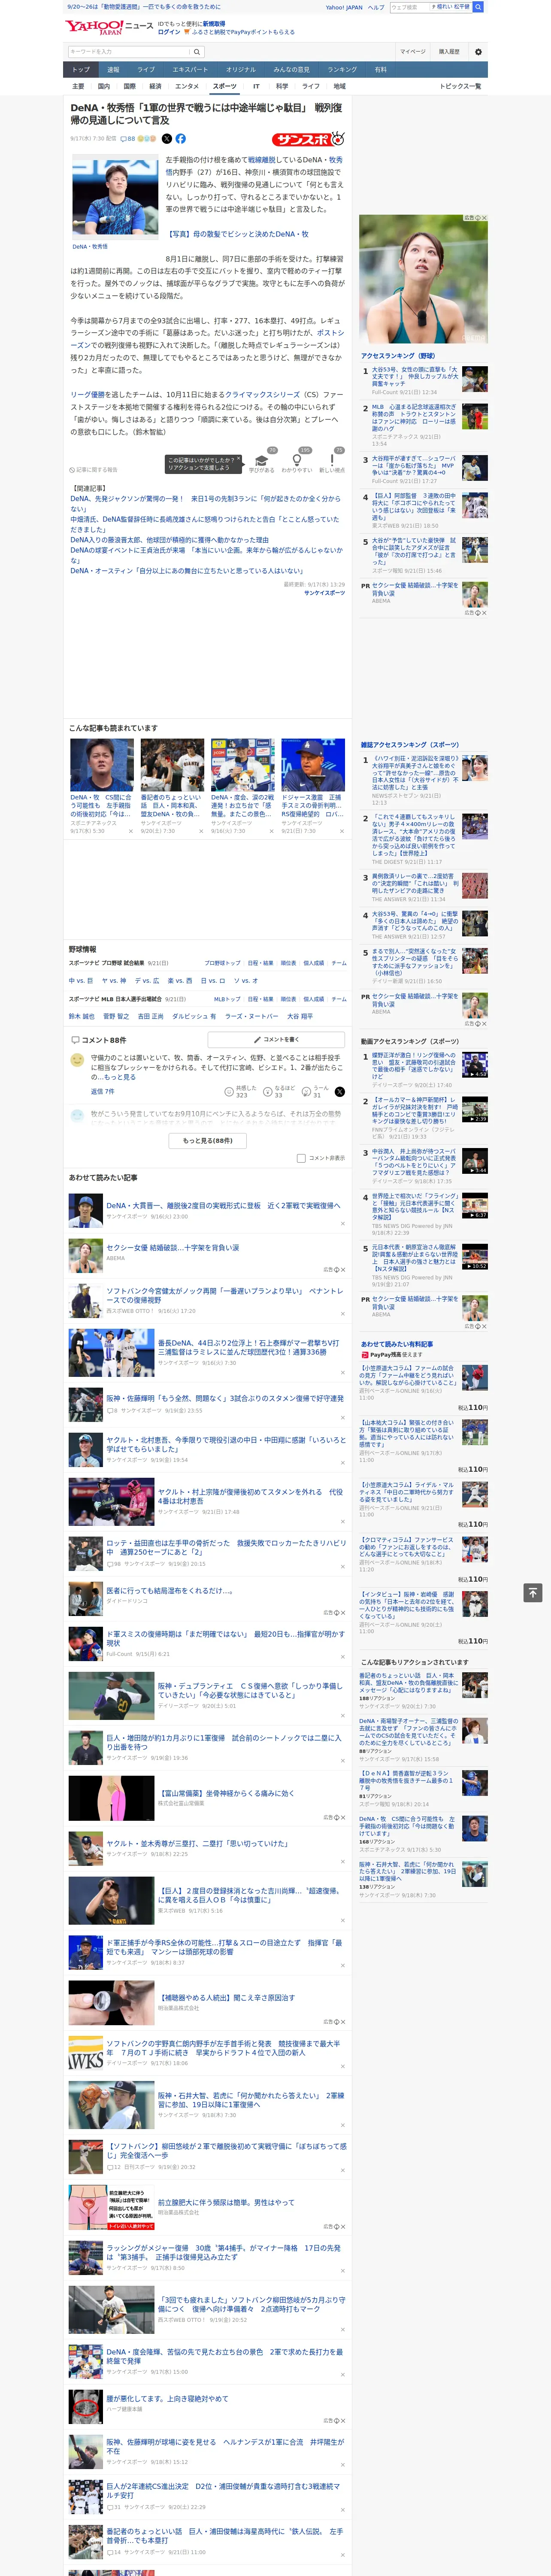
Task: Select the エキスパート tab
Action: [x=190, y=70]
